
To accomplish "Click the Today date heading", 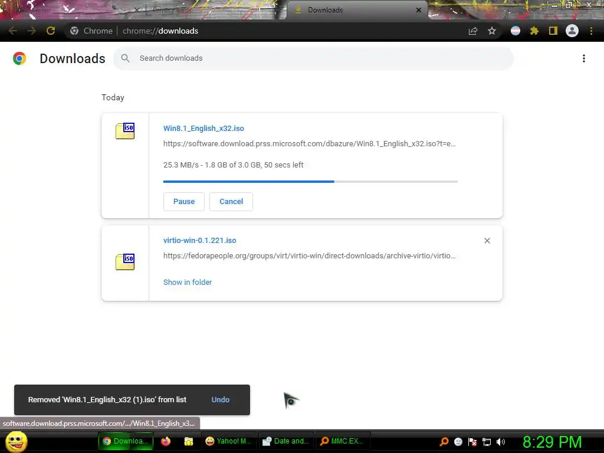I will coord(113,97).
